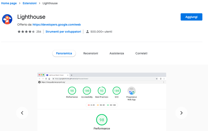Screen dimensions: 208x131
Task: Go to the Home page breadcrumb
Action: [9, 3]
